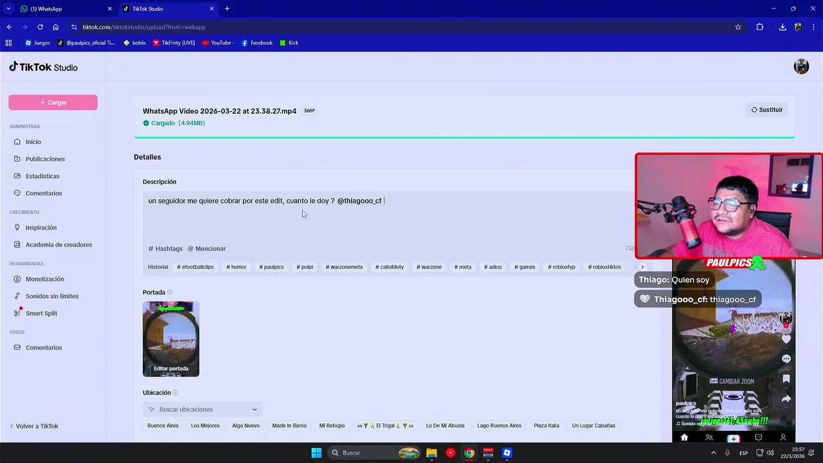Select the pulpi hashtag
Viewport: 823px width, 463px height.
coord(305,267)
